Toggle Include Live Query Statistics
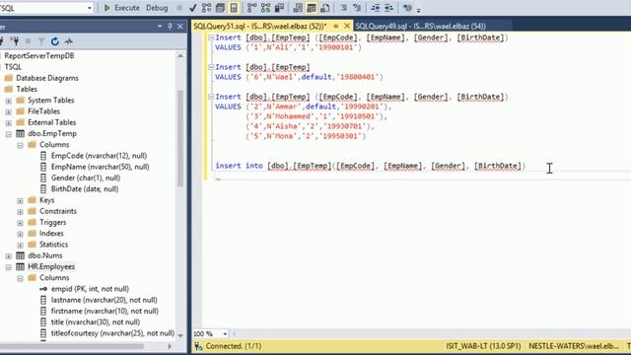Image resolution: width=631 pixels, height=355 pixels. pos(265,8)
